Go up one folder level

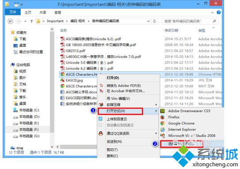(31, 21)
